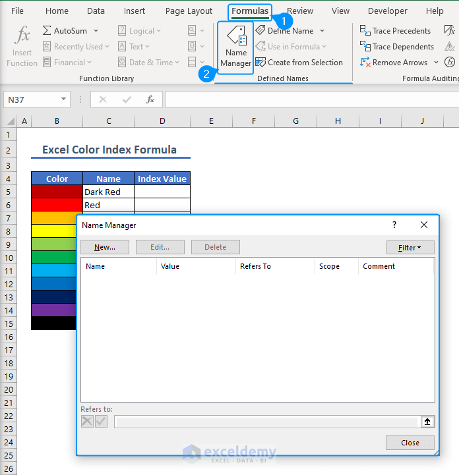Click the Select All corner triangle
The height and width of the screenshot is (475, 459).
[11, 121]
